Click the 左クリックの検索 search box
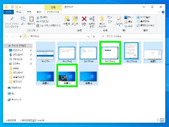The image size is (169, 127). (x=131, y=36)
